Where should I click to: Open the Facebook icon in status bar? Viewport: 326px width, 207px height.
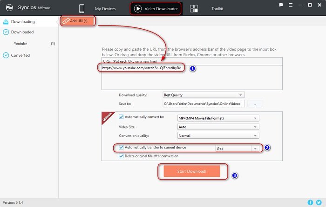pos(310,202)
